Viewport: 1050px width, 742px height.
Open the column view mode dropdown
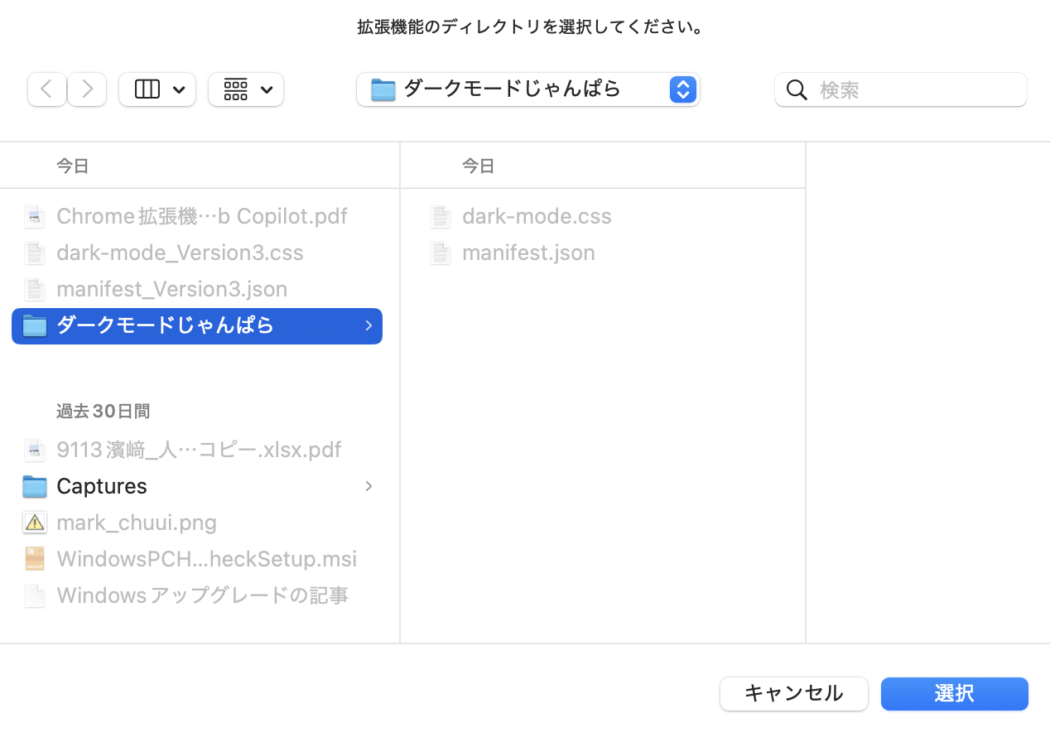[157, 89]
